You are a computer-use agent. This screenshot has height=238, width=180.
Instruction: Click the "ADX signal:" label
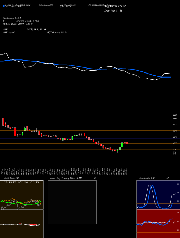click(x=9, y=32)
